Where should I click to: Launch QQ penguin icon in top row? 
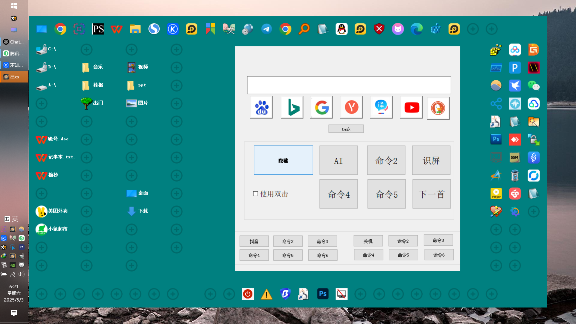[x=341, y=29]
